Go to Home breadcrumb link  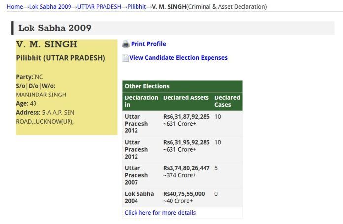[x=15, y=7]
